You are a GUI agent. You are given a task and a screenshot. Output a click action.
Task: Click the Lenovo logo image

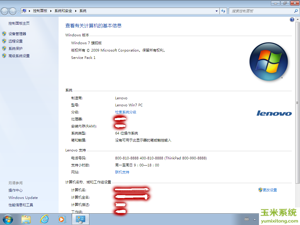[274, 113]
